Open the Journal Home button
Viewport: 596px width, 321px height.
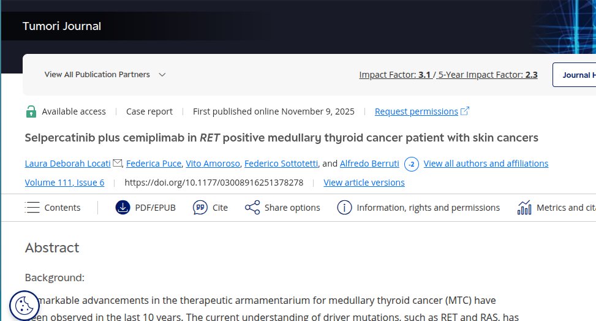point(576,75)
